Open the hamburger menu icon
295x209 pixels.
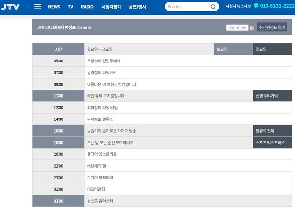click(x=38, y=7)
